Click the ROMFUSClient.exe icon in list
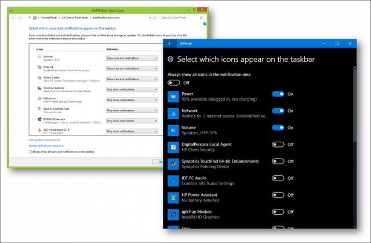The image size is (371, 243). tap(39, 119)
